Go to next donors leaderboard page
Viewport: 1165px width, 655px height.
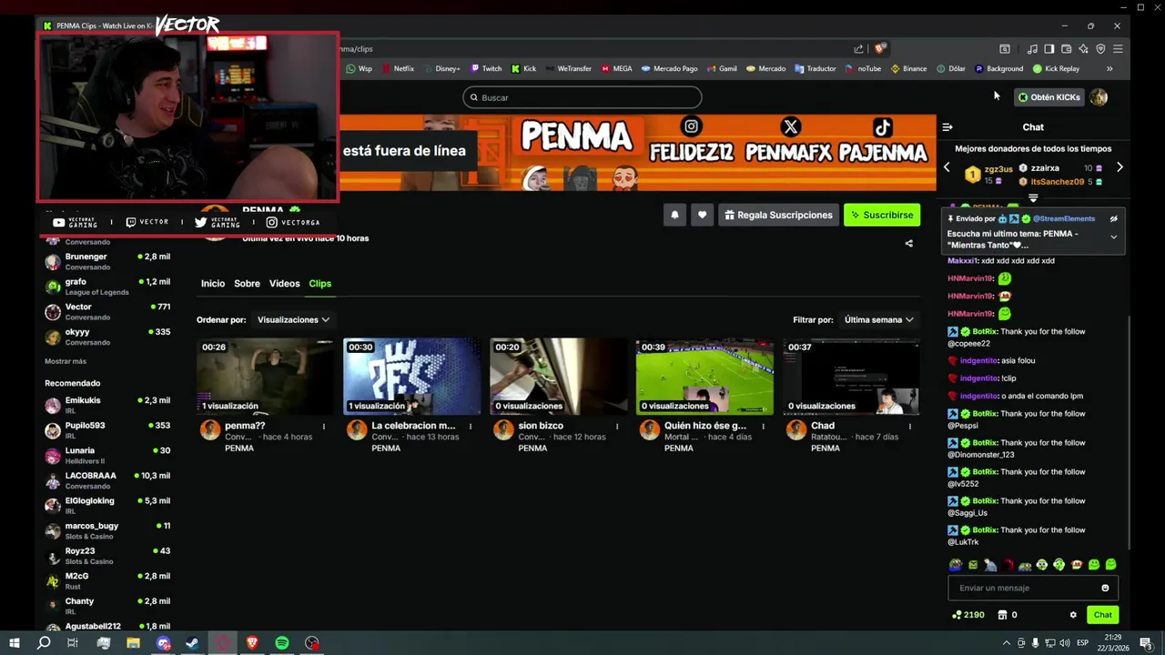(x=1119, y=167)
